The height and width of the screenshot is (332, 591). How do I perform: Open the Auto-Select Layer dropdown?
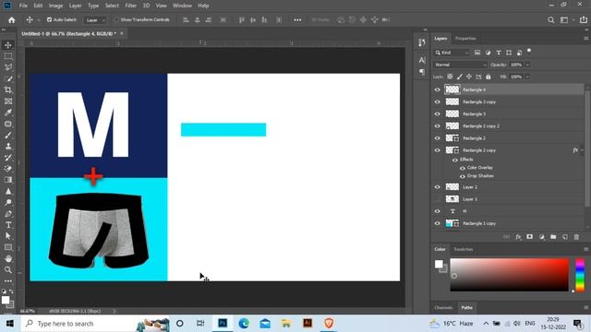(95, 20)
